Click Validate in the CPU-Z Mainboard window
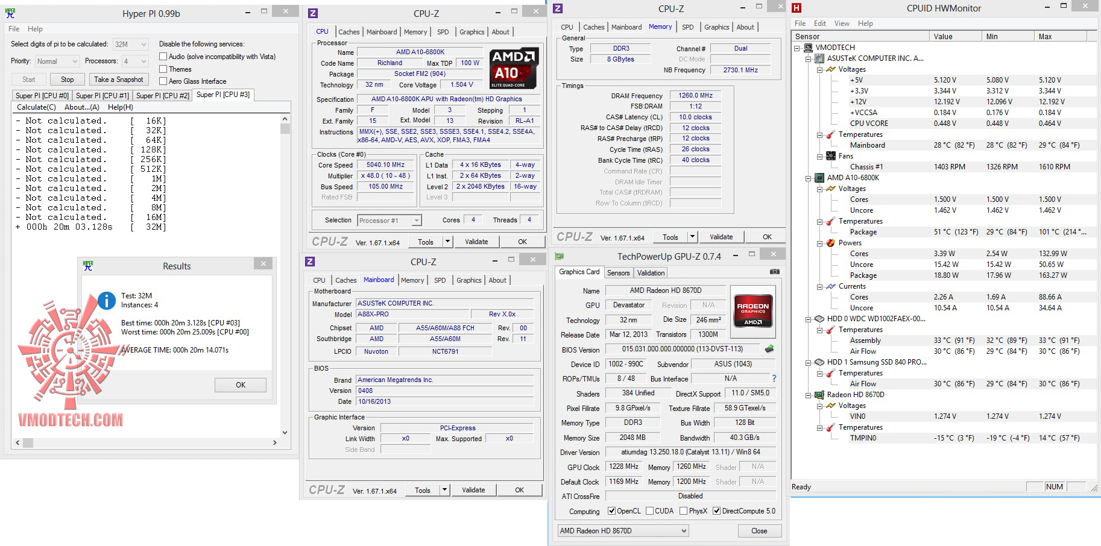The width and height of the screenshot is (1101, 546). tap(473, 490)
